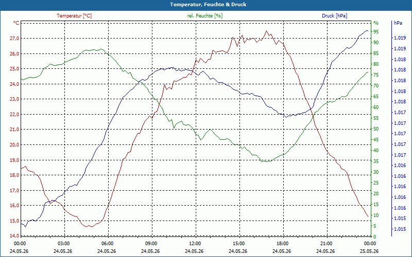Click the '18,0' temperature axis value
Image resolution: width=412 pixels, height=257 pixels.
tap(15, 175)
